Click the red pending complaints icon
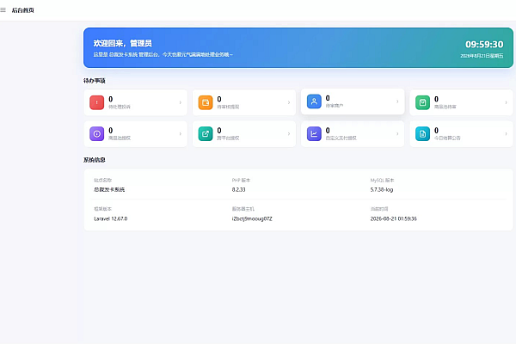This screenshot has width=516, height=344. tap(96, 102)
